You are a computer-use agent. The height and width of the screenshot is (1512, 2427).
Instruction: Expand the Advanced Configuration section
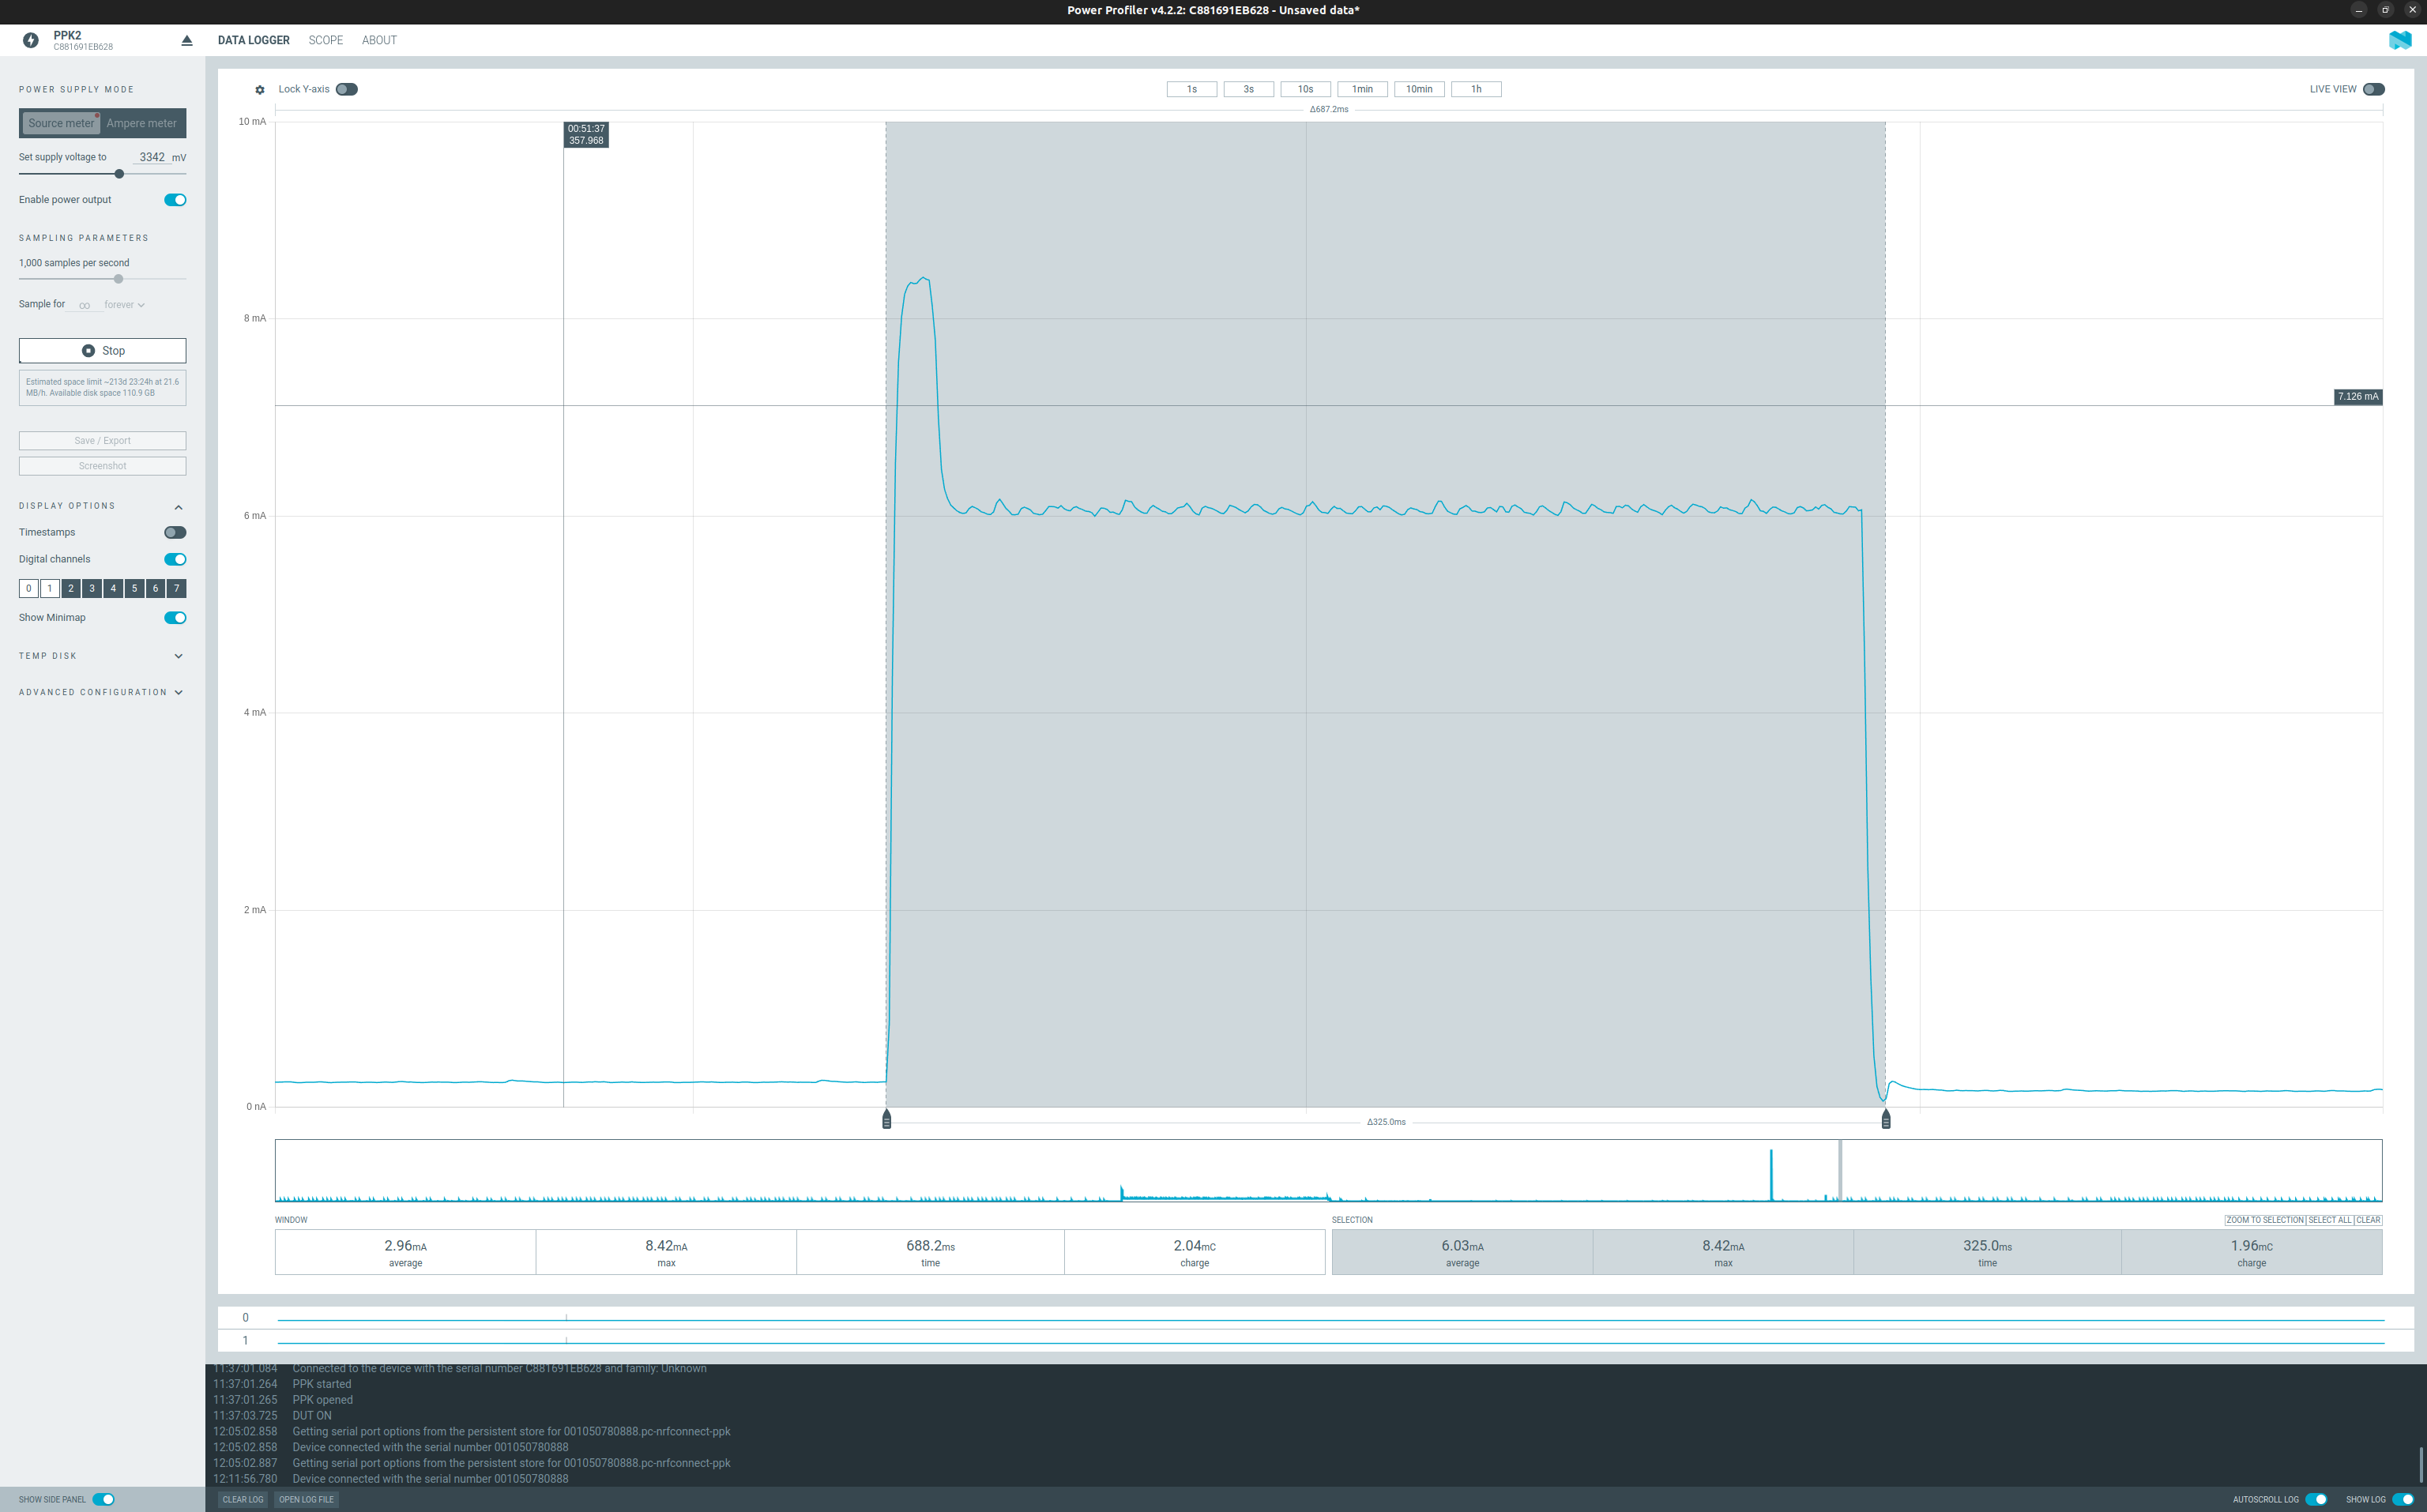(178, 693)
